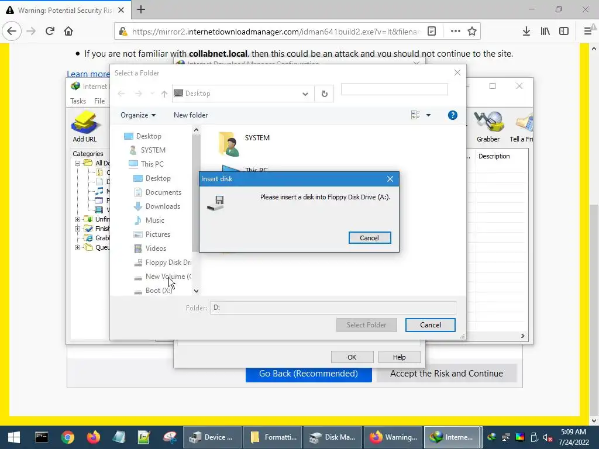Click Accept the Risk and Continue
The width and height of the screenshot is (599, 449).
(446, 374)
